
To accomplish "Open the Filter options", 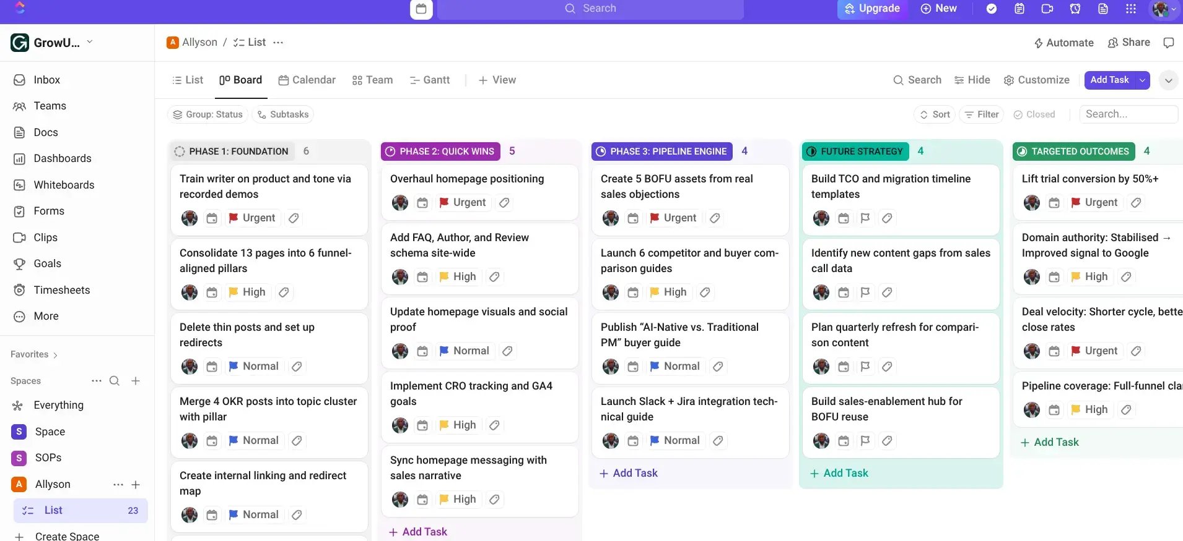I will tap(982, 114).
